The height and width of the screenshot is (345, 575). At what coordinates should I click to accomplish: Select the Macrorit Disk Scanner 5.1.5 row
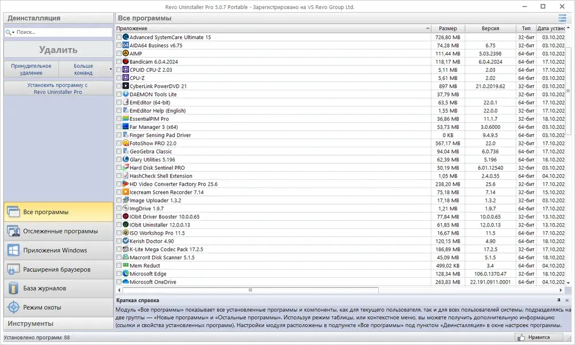pyautogui.click(x=340, y=258)
